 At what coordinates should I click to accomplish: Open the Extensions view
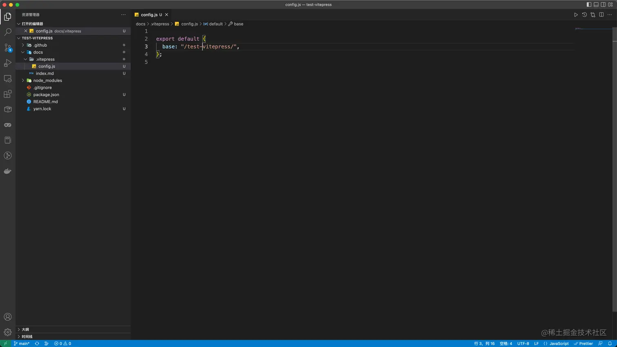[7, 94]
